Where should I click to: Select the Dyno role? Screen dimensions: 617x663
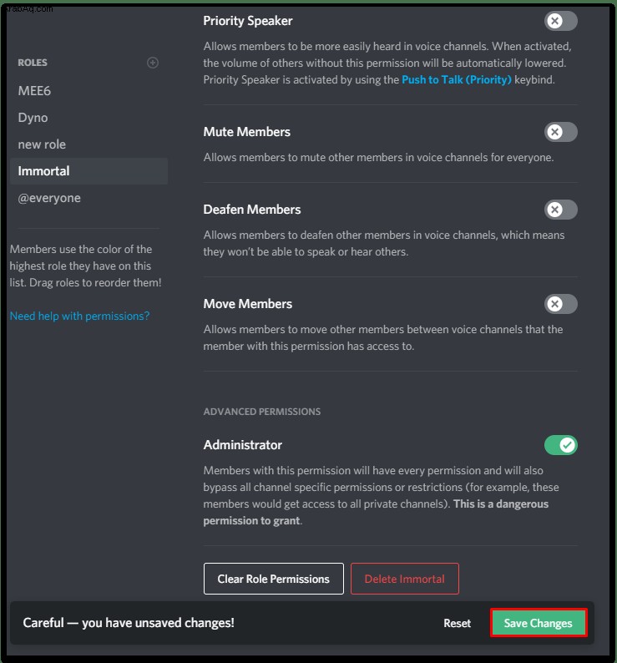point(89,118)
